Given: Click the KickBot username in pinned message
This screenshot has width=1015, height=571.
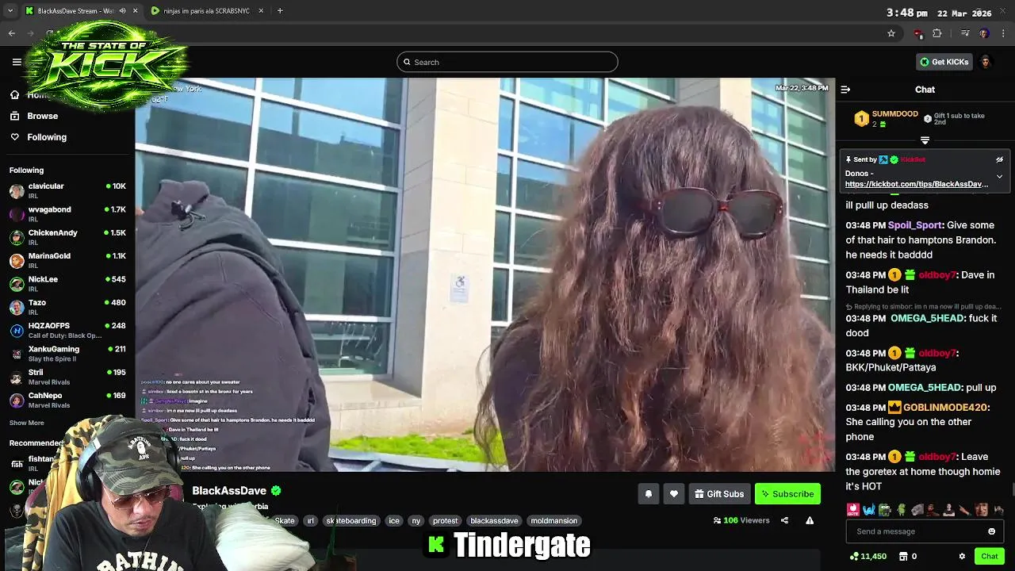Looking at the screenshot, I should point(913,159).
